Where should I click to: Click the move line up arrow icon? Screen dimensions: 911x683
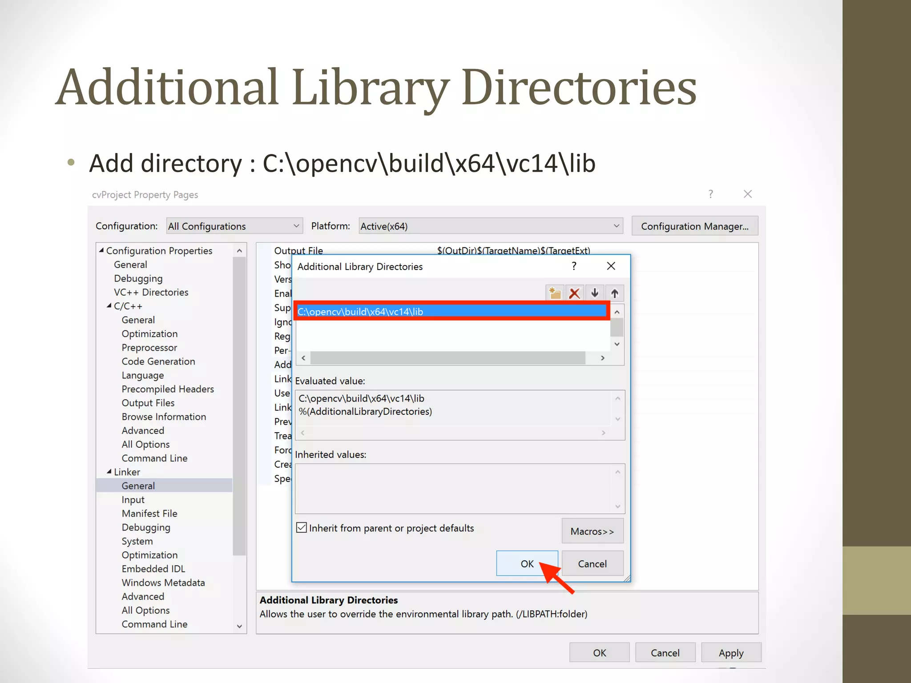click(x=615, y=293)
